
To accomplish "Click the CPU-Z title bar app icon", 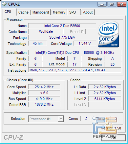I will (4, 4).
